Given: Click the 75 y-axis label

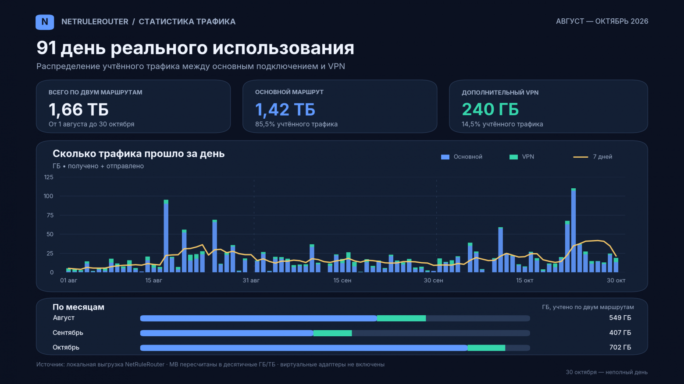Looking at the screenshot, I should (50, 215).
